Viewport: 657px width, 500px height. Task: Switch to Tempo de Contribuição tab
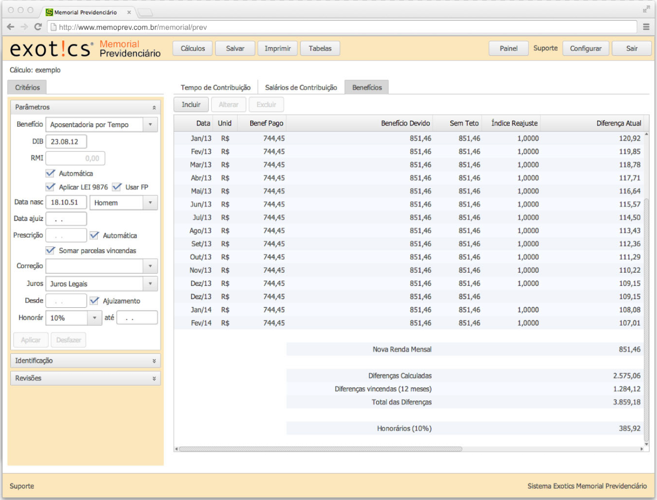tap(215, 87)
